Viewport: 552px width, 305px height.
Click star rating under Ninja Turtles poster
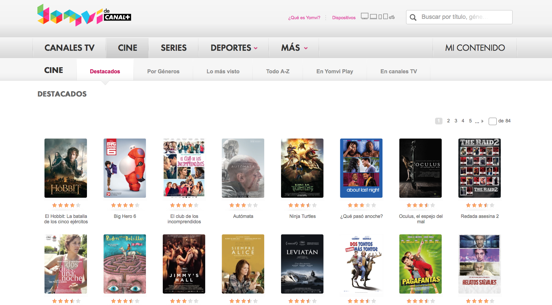click(303, 205)
